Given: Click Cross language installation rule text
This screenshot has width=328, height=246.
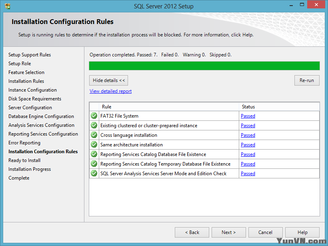Looking at the screenshot, I should (129, 135).
